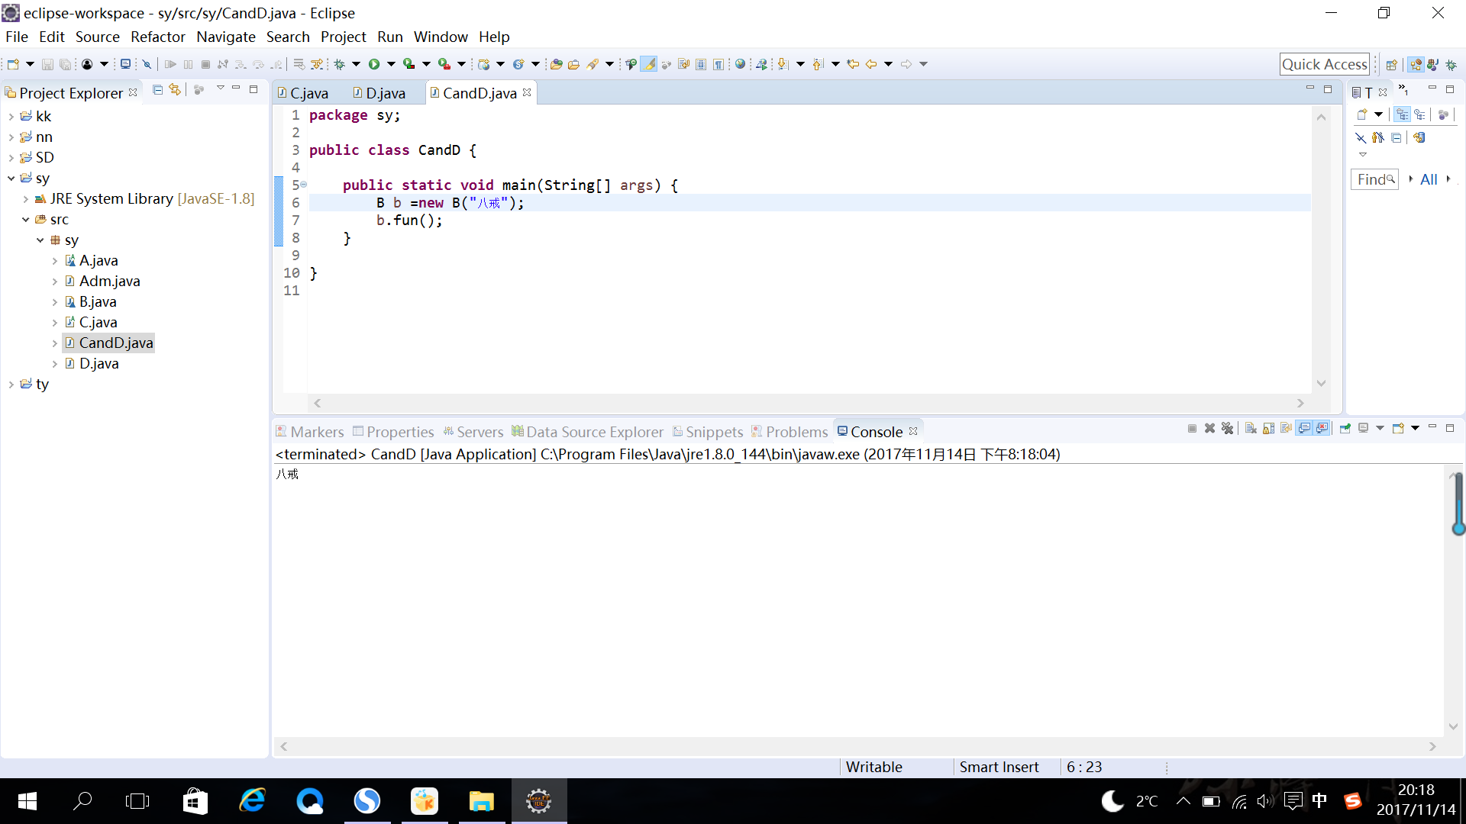Click the Next Annotation toolbar icon

click(x=783, y=64)
